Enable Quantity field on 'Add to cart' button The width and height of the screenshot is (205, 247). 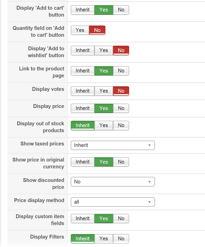80,30
